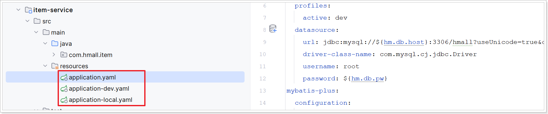Follow the hm.db.host property link
The width and height of the screenshot is (548, 114).
tap(404, 42)
